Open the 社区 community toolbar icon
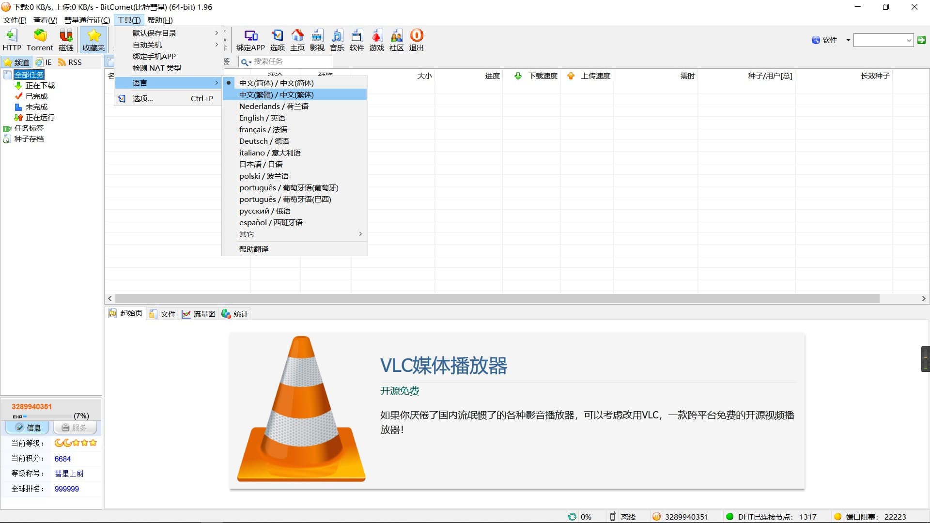 [x=396, y=40]
